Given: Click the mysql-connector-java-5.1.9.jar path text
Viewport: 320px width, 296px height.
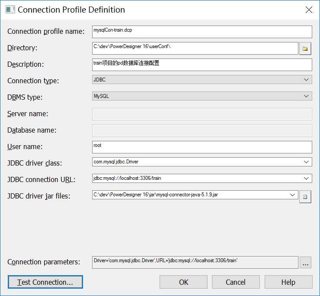Looking at the screenshot, I should click(156, 195).
